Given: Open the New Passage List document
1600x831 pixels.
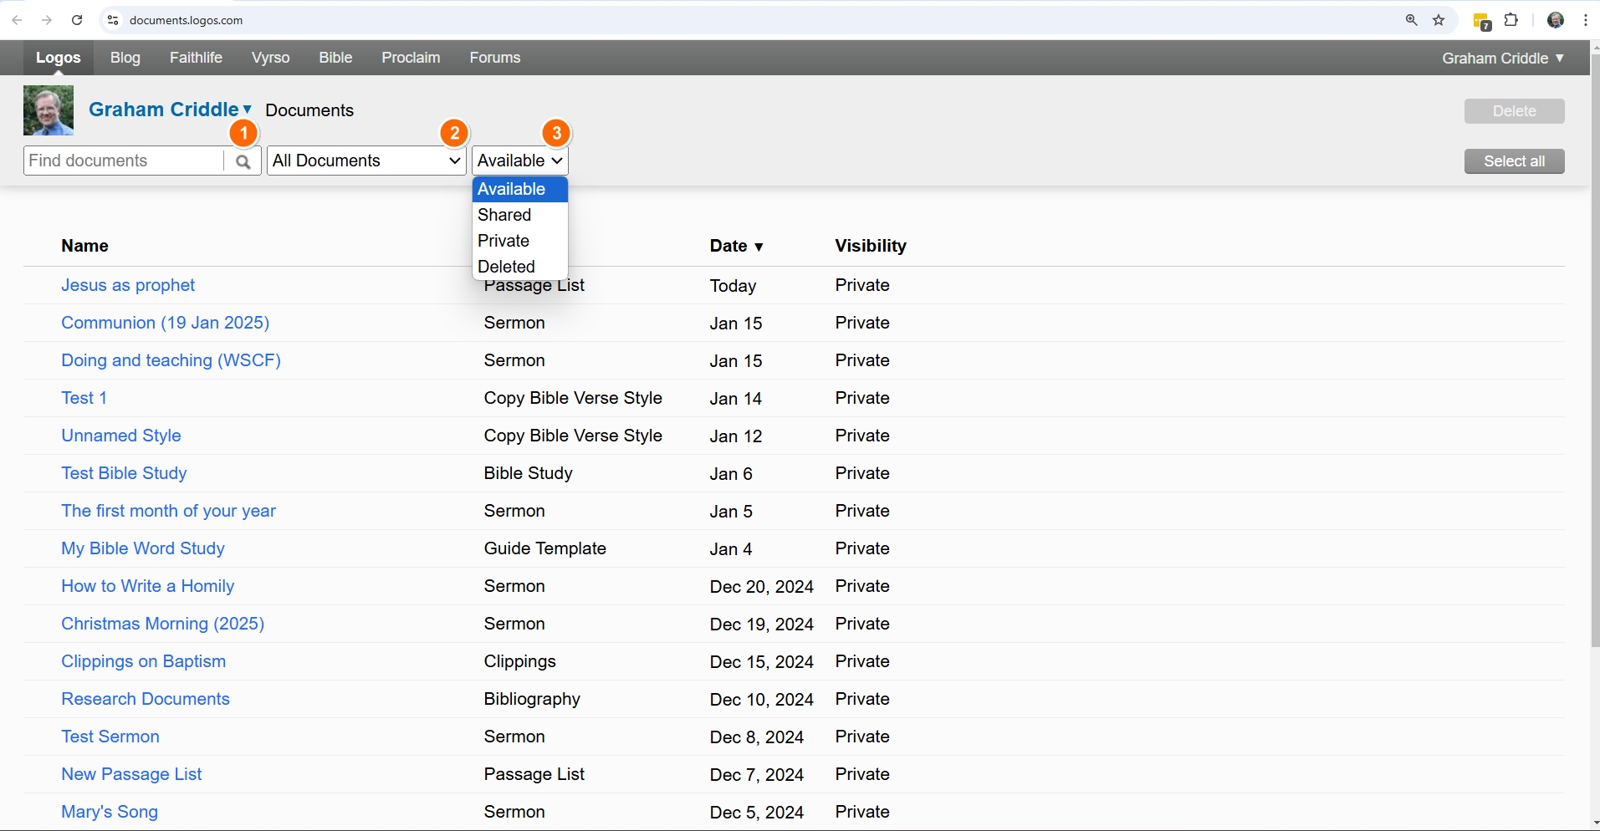Looking at the screenshot, I should point(131,774).
